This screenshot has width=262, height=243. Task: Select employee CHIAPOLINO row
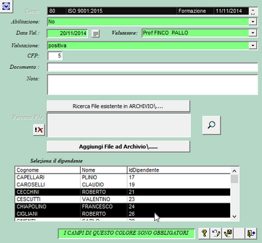coord(122,207)
